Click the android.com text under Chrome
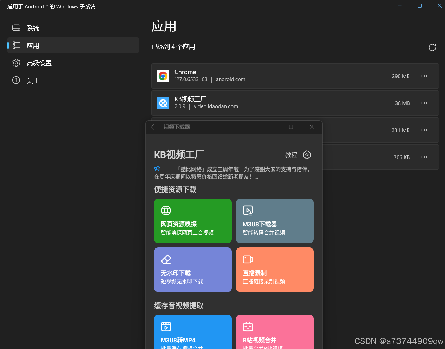The width and height of the screenshot is (445, 349). tap(231, 79)
